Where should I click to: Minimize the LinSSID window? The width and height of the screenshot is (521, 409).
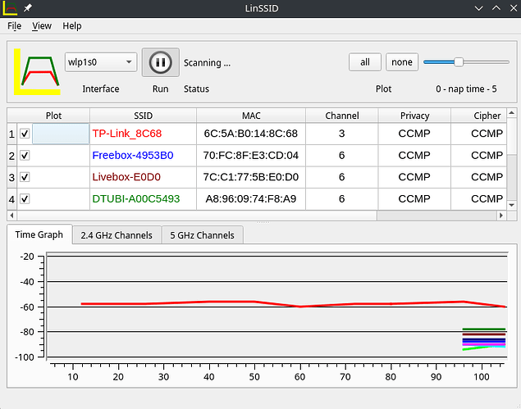click(479, 7)
